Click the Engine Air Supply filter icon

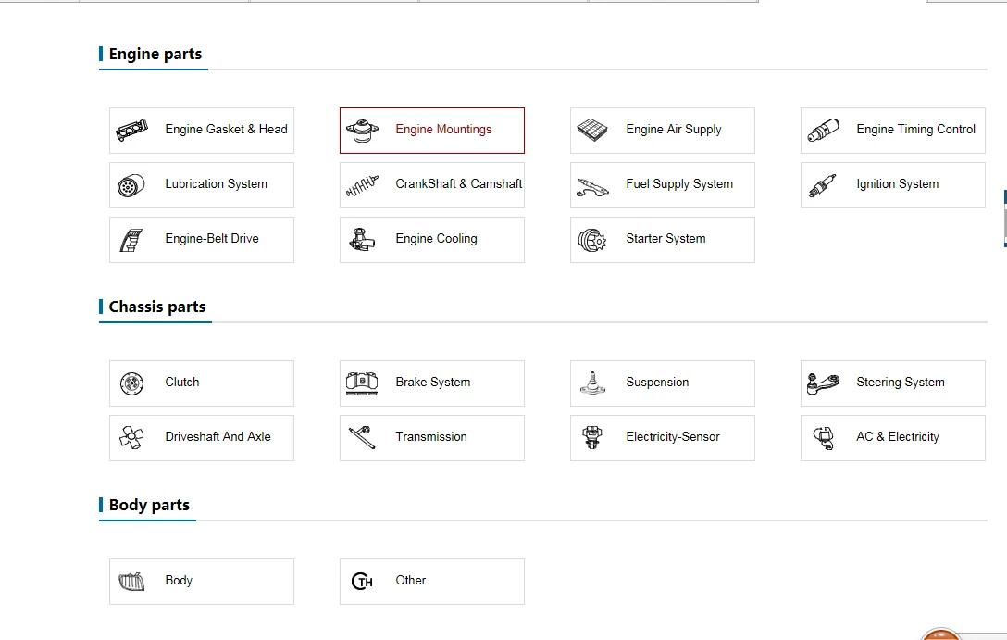(592, 131)
